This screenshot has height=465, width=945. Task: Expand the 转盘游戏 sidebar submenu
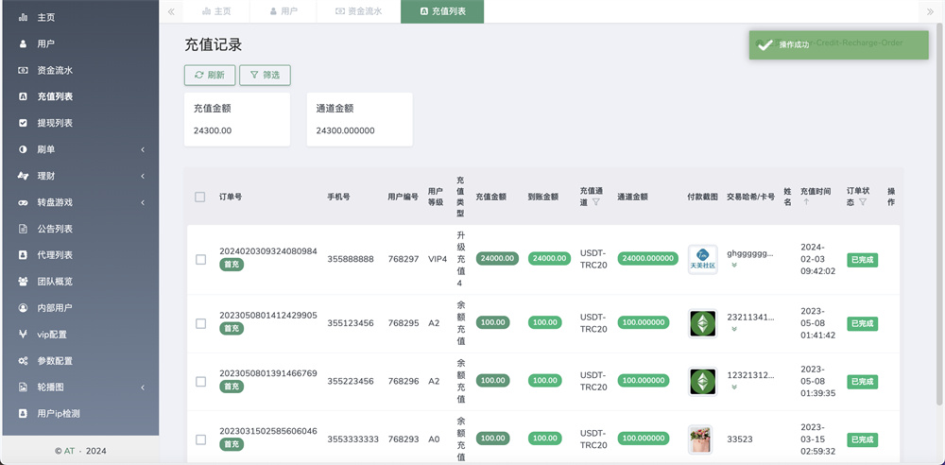pos(142,202)
